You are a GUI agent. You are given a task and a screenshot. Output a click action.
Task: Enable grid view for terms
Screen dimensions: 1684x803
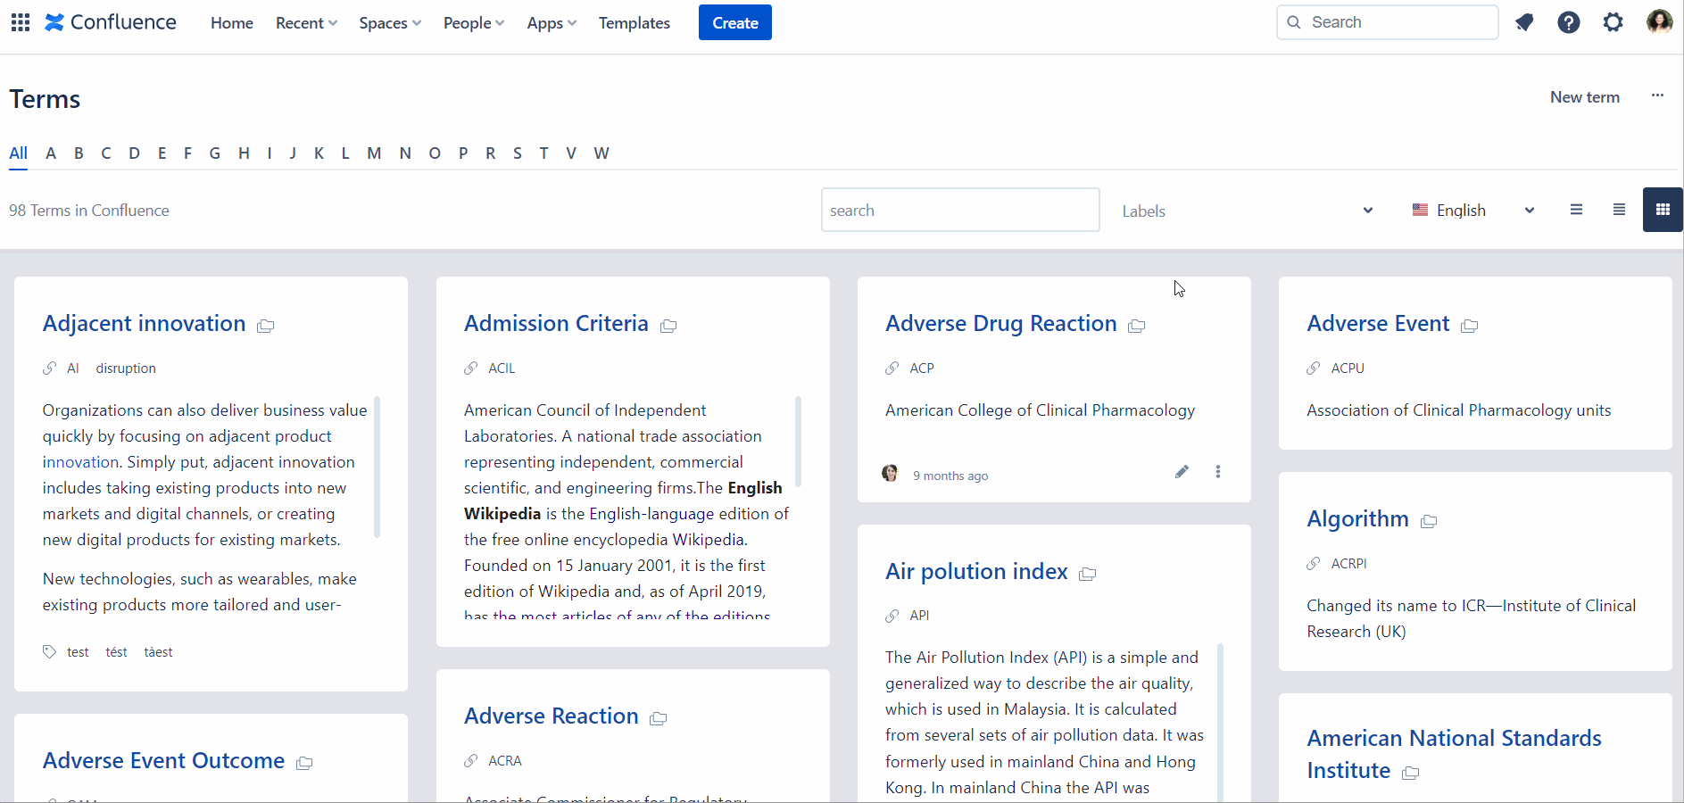click(x=1662, y=210)
